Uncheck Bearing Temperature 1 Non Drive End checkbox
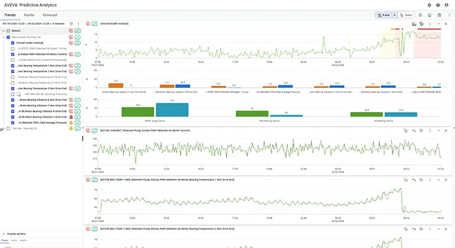 click(12, 66)
